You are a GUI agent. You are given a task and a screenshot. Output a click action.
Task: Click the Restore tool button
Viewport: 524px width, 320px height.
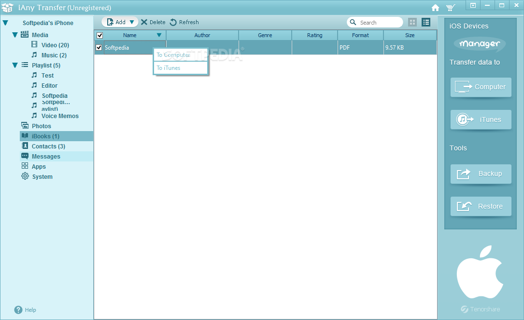pyautogui.click(x=481, y=206)
